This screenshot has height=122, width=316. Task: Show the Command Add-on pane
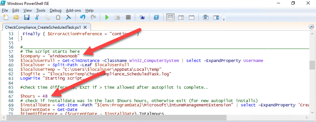tap(216, 18)
